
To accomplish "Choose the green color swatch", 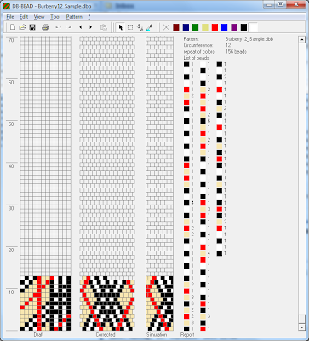I will point(195,27).
